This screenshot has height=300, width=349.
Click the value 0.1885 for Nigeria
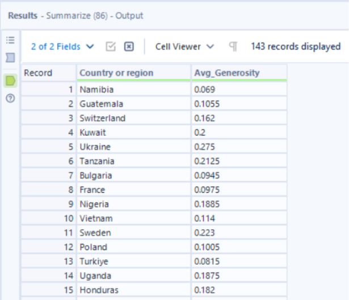point(239,204)
